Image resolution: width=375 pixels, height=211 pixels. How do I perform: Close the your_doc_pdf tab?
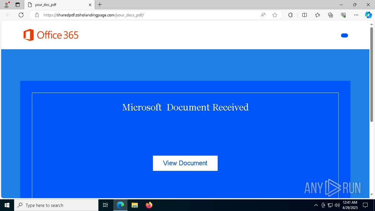(90, 5)
